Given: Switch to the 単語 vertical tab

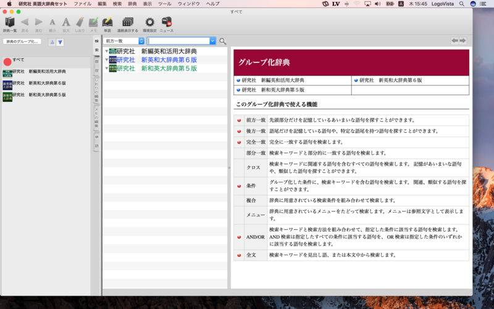Looking at the screenshot, I should 97,142.
